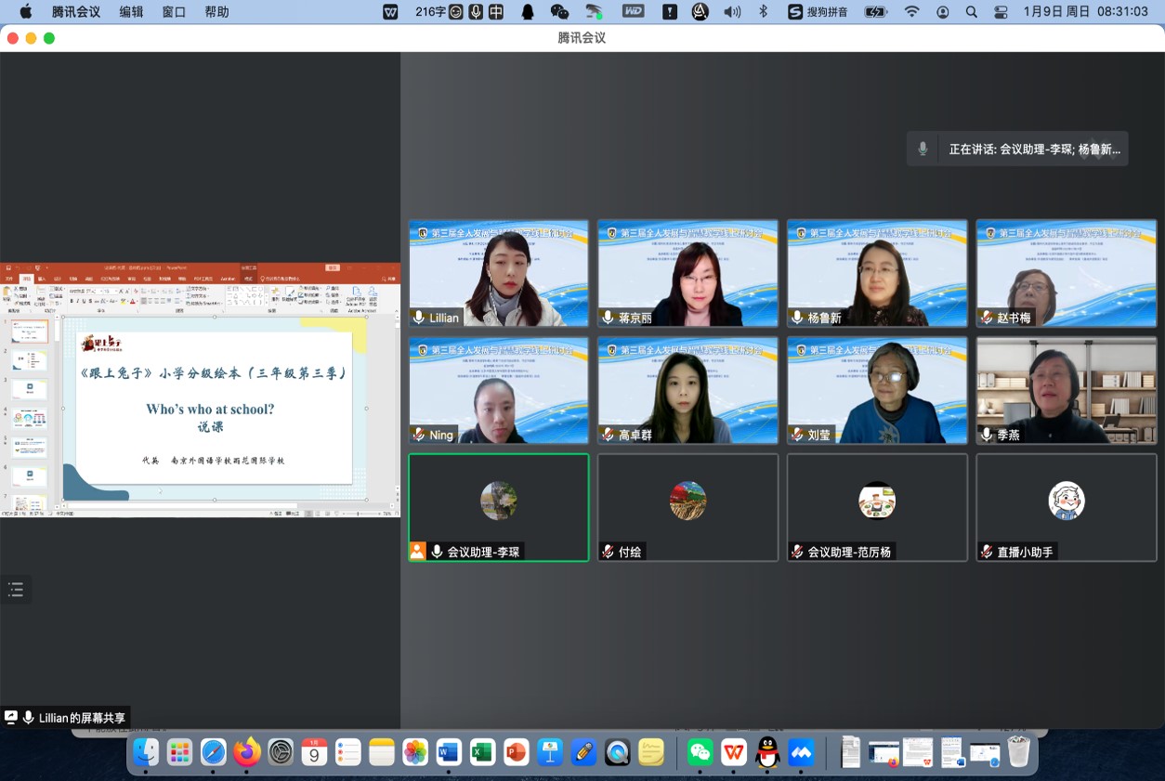Screen dimensions: 1165x781
Task: Open the 帮助 menu
Action: (x=216, y=12)
